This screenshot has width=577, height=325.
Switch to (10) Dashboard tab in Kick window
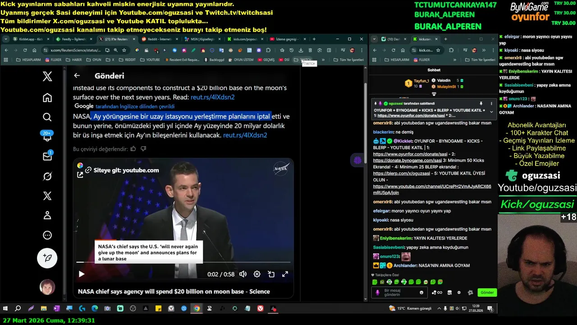[x=394, y=39]
